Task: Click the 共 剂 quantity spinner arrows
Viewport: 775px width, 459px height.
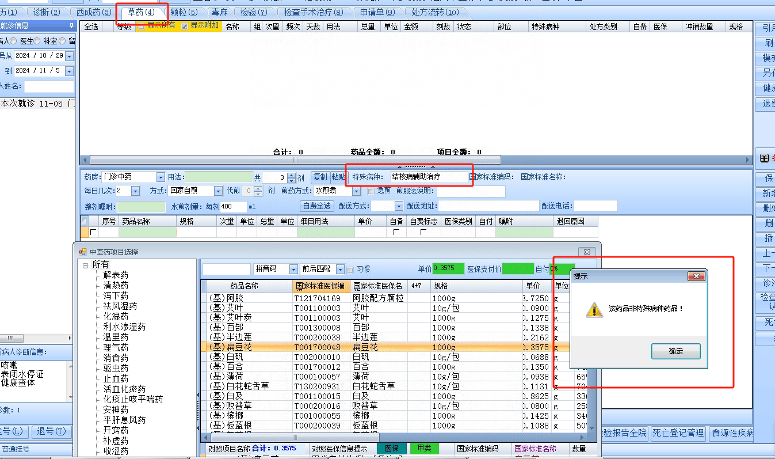Action: [x=291, y=177]
